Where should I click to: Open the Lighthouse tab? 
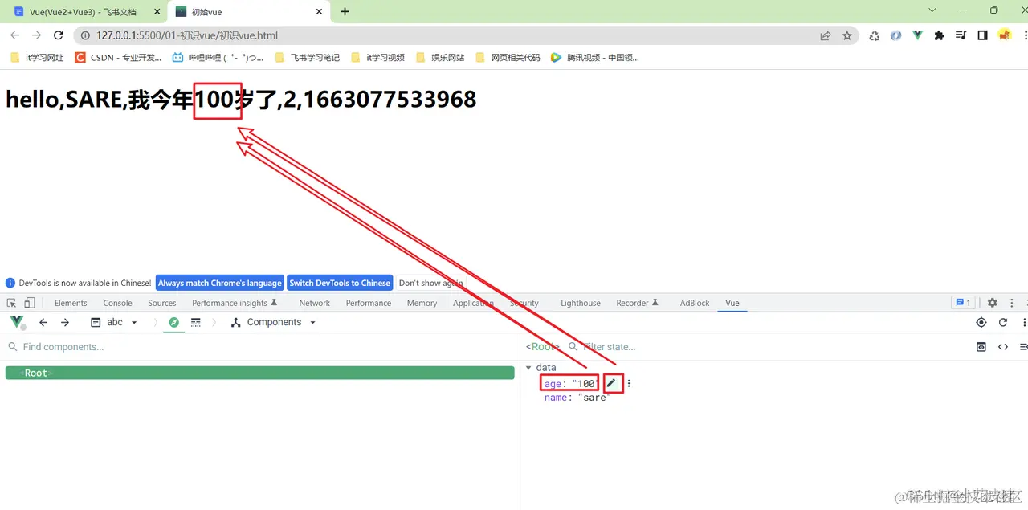pyautogui.click(x=581, y=303)
